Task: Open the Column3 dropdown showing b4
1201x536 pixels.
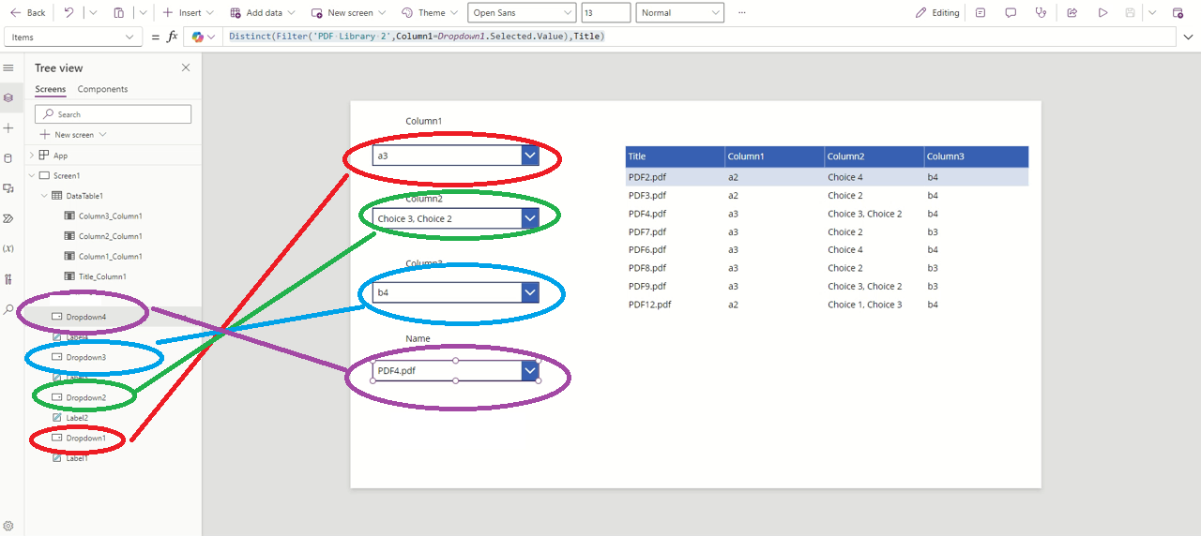Action: point(456,292)
